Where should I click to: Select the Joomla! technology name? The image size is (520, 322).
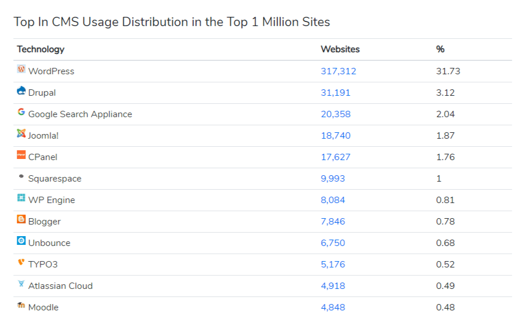coord(43,135)
